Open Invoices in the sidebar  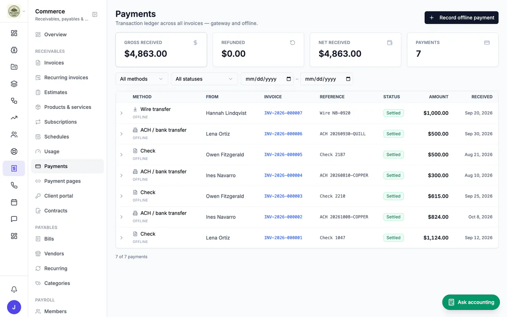(x=67, y=63)
